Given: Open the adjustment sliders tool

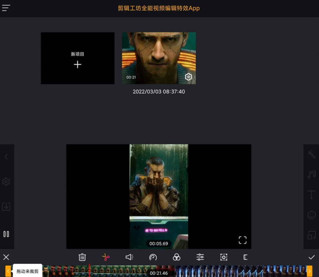Looking at the screenshot, I should 200,257.
